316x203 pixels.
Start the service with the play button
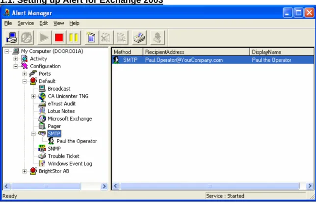click(x=44, y=38)
